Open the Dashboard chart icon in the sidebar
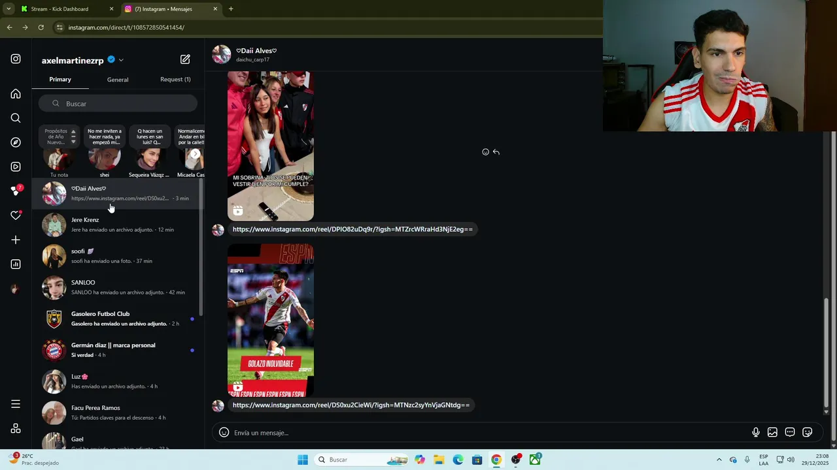Image resolution: width=837 pixels, height=470 pixels. point(16,264)
